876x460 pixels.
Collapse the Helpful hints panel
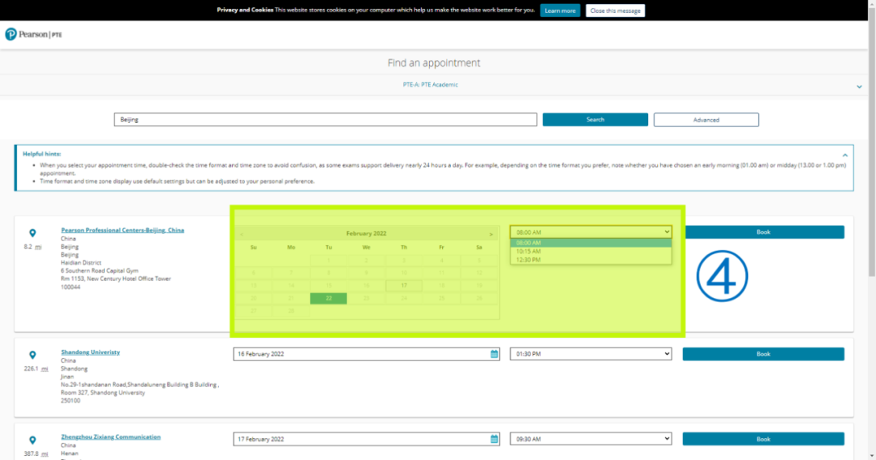click(844, 154)
